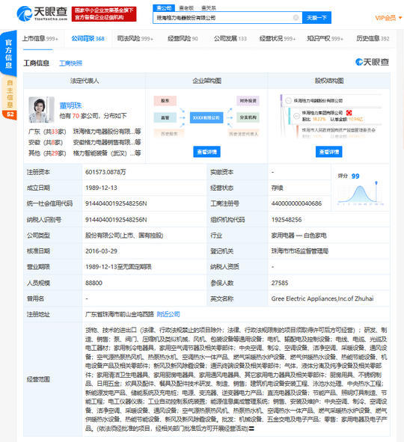Click the 企业架构图 column header
404x442 pixels.
pyautogui.click(x=206, y=81)
